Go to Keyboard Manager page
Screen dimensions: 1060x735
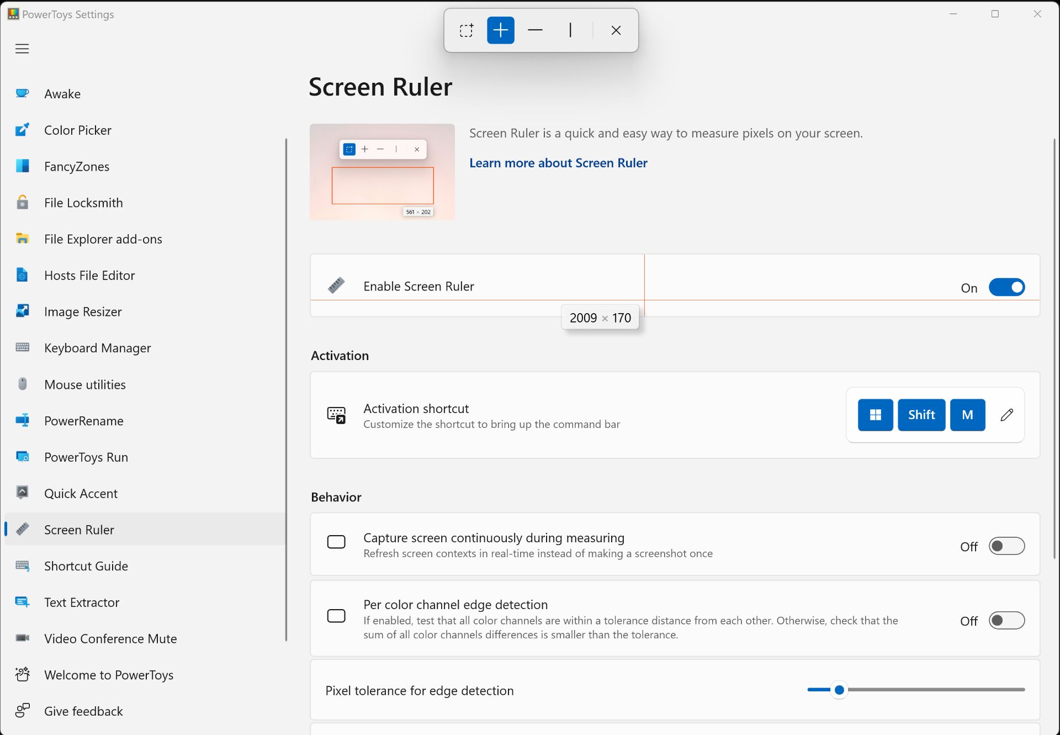click(97, 348)
